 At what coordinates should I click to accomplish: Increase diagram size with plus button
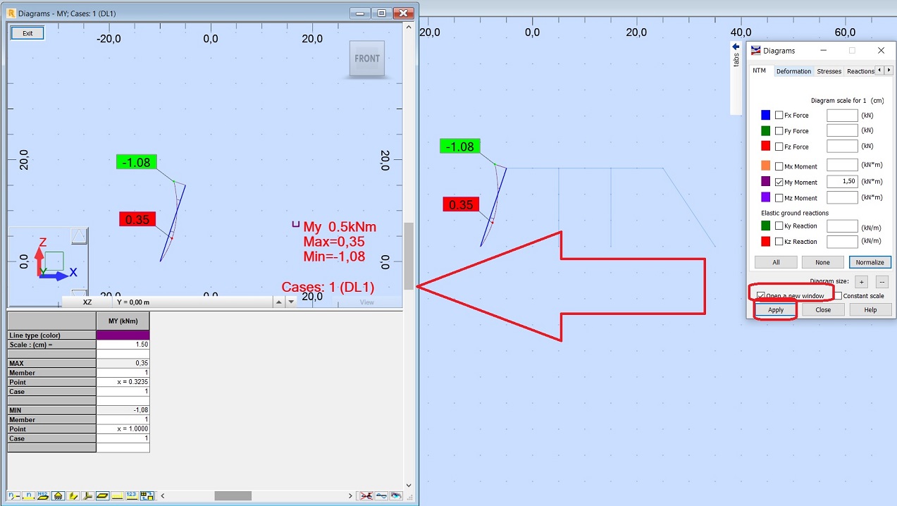860,281
